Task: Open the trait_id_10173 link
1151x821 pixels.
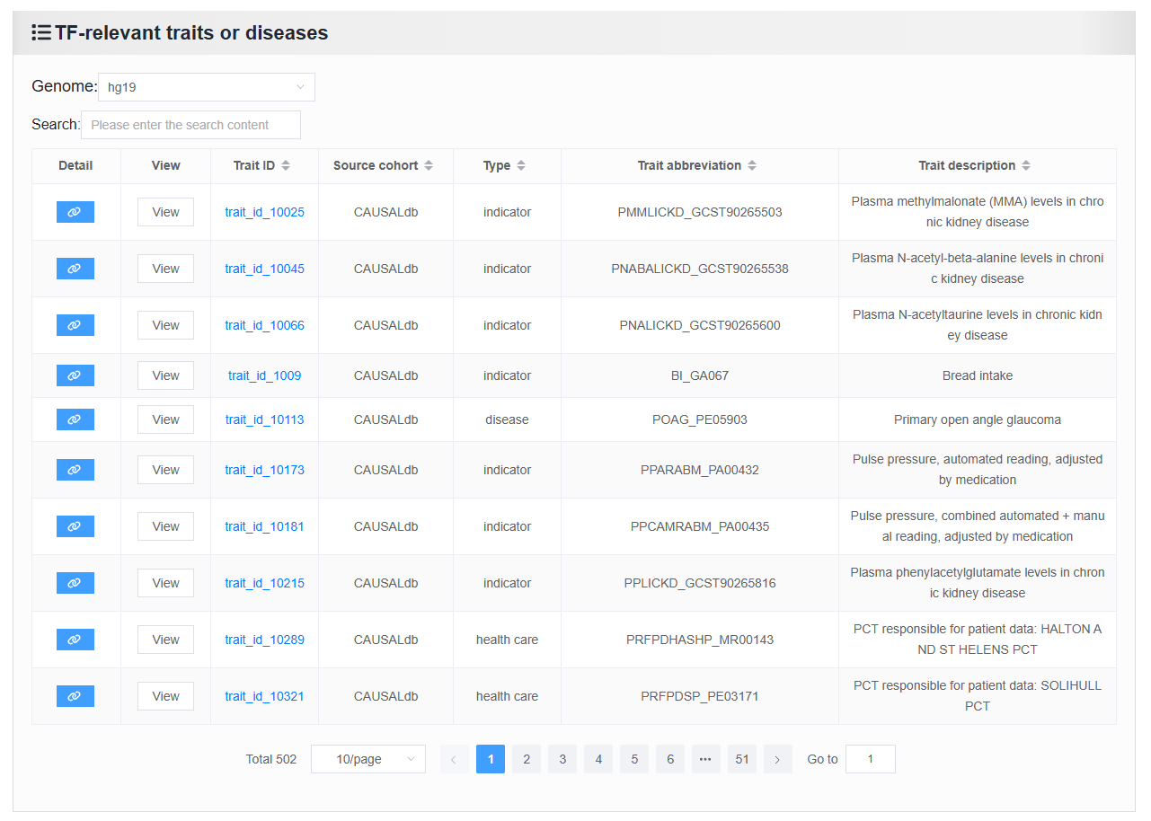Action: click(x=264, y=471)
